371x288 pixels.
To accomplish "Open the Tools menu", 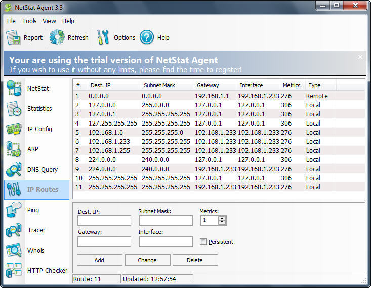I will tap(29, 21).
